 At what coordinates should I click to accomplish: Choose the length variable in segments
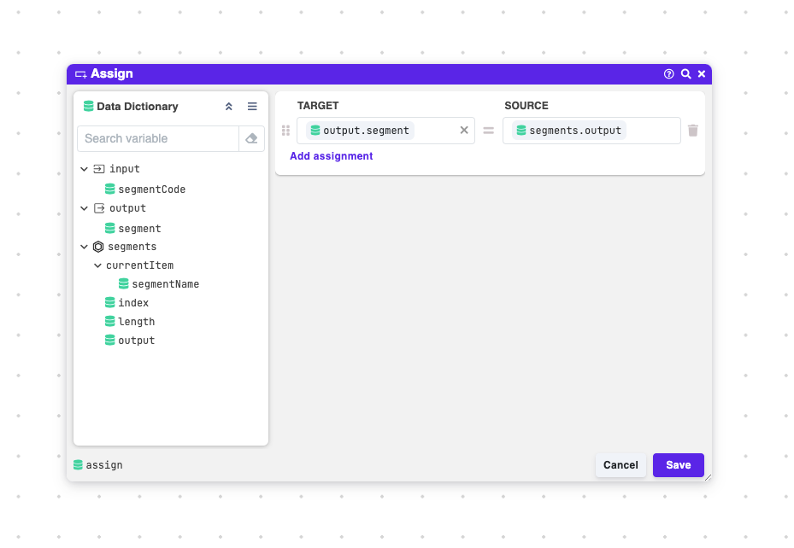(x=136, y=322)
